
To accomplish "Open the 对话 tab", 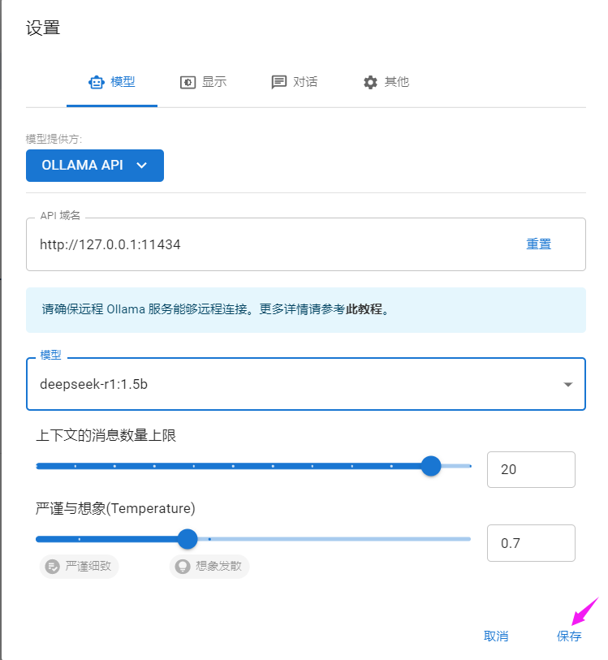I will pyautogui.click(x=295, y=82).
